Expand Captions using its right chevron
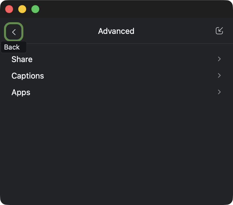This screenshot has width=233, height=205. tap(219, 75)
